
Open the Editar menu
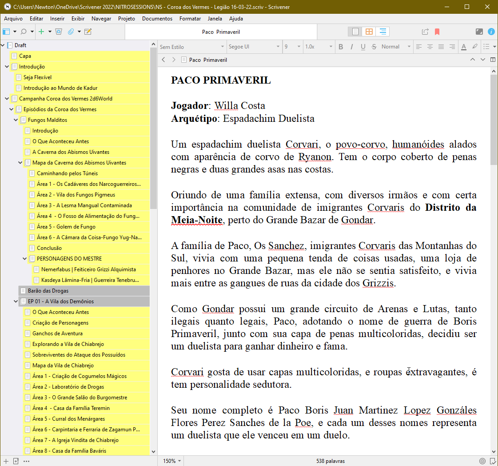pos(36,18)
